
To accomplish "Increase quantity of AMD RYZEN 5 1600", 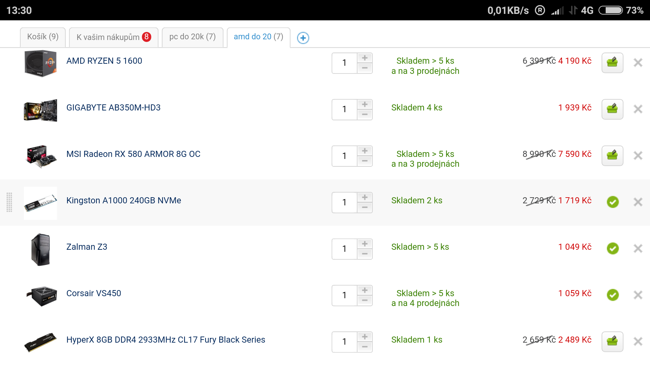I will (365, 58).
